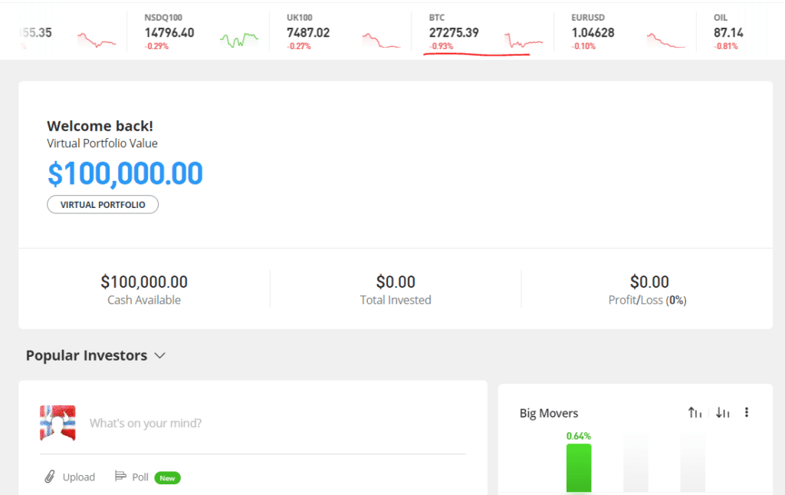Click the "What's on your mind?" field
The width and height of the screenshot is (785, 495).
146,423
